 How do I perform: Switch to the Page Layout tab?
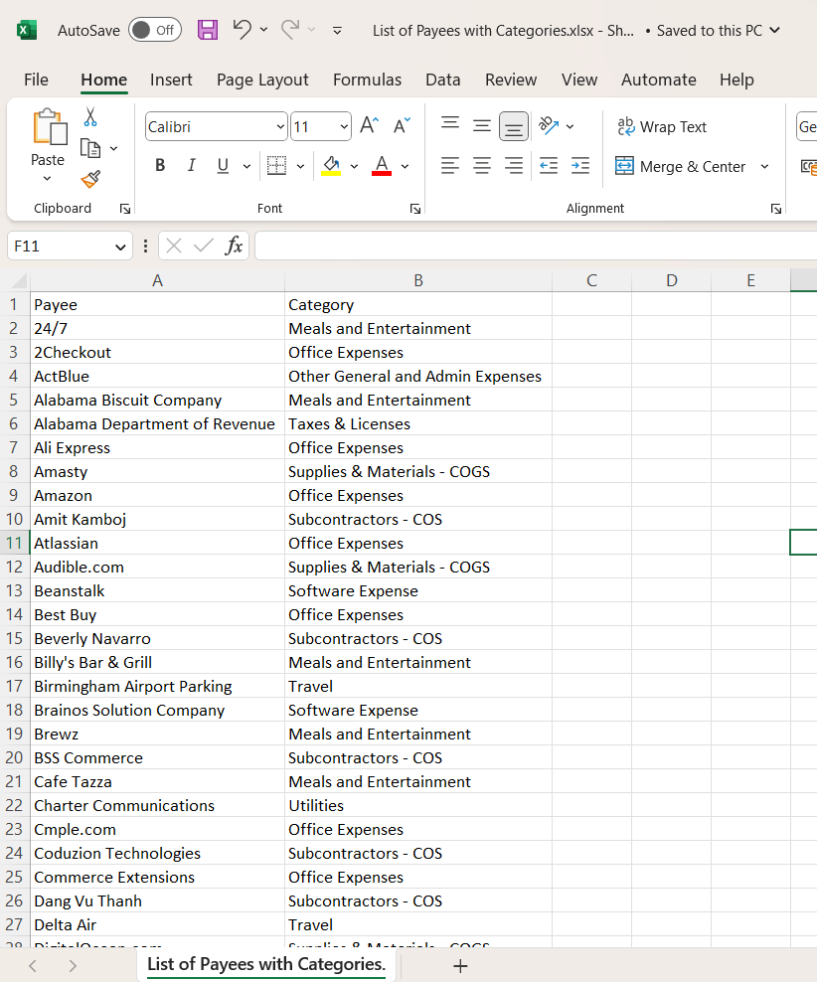point(262,80)
